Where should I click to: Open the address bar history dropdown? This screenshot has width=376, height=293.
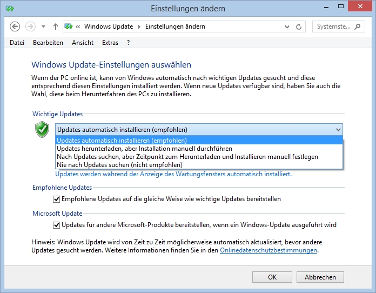[287, 26]
